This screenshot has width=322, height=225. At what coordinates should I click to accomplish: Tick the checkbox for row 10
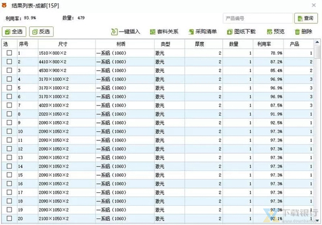click(9, 131)
